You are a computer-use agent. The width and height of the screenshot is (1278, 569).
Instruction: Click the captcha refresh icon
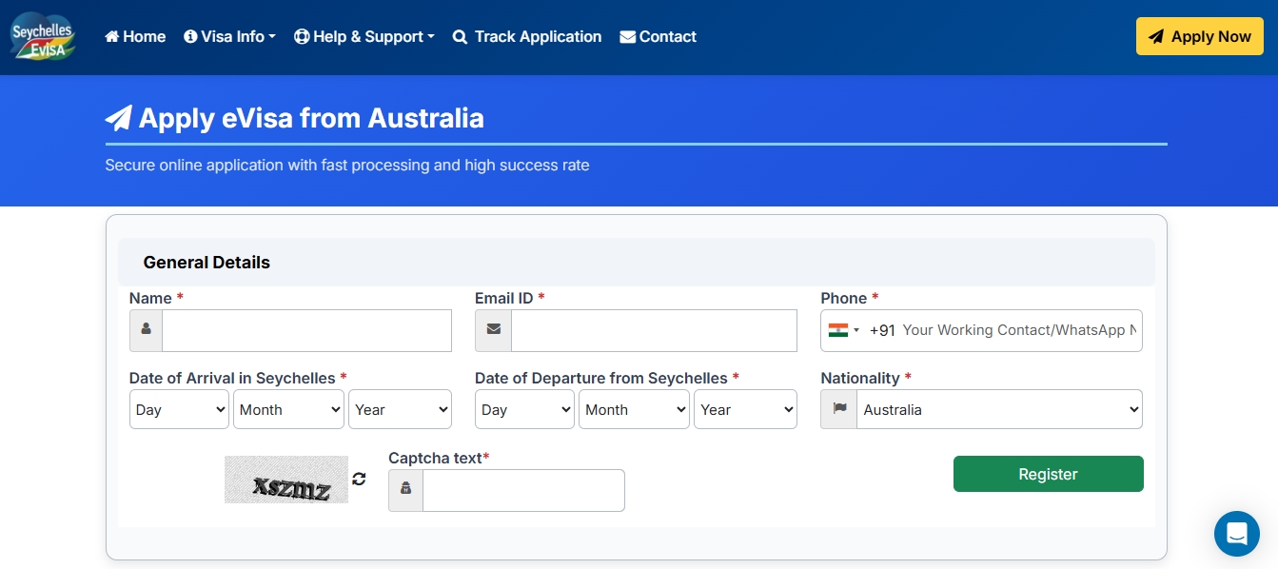tap(359, 479)
